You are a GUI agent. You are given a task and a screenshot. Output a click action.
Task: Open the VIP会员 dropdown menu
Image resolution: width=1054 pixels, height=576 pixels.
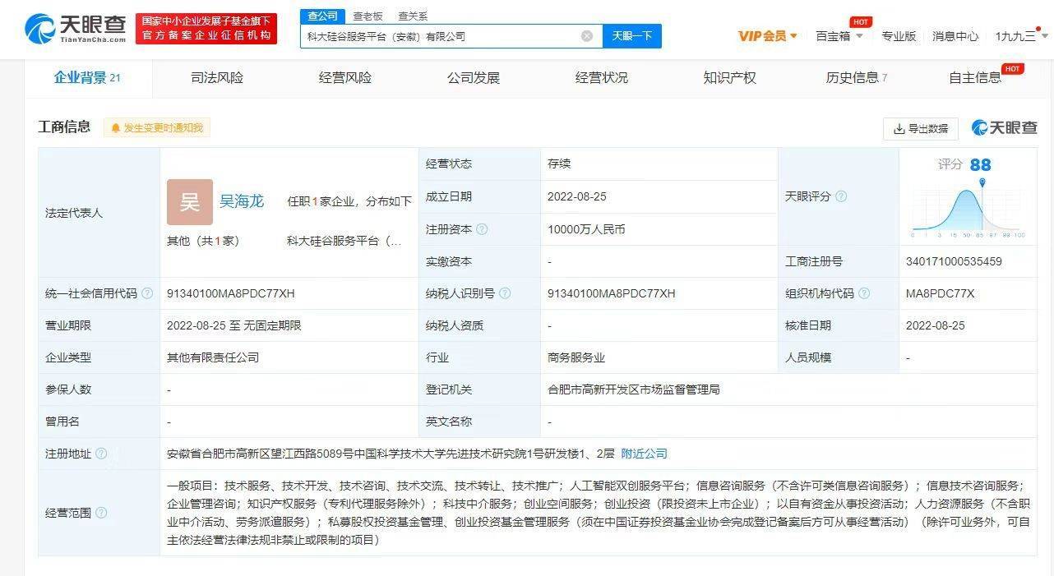[765, 36]
